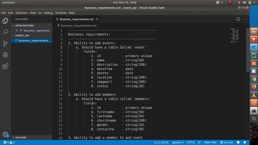Click the volume icon in top bar

pyautogui.click(x=245, y=2)
